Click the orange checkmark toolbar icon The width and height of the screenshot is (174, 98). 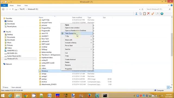pyautogui.click(x=153, y=14)
